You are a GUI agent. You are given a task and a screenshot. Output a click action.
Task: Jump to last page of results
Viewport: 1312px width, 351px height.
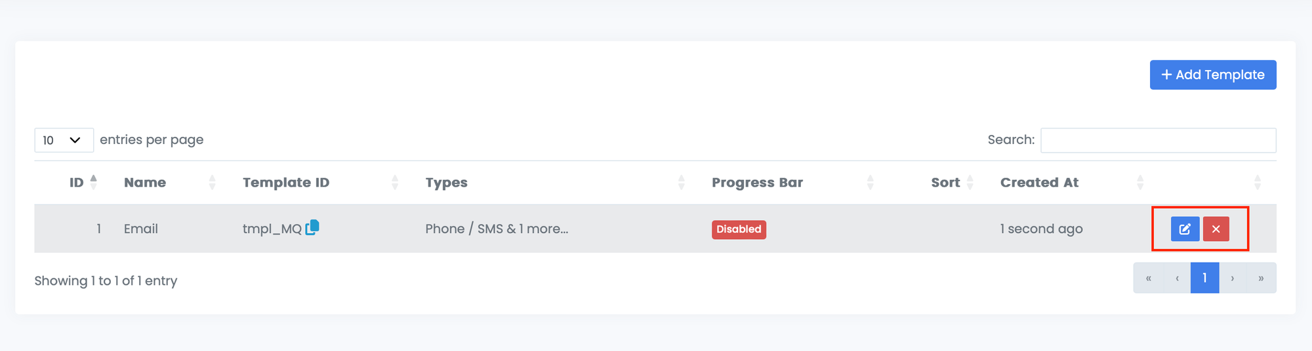tap(1261, 278)
